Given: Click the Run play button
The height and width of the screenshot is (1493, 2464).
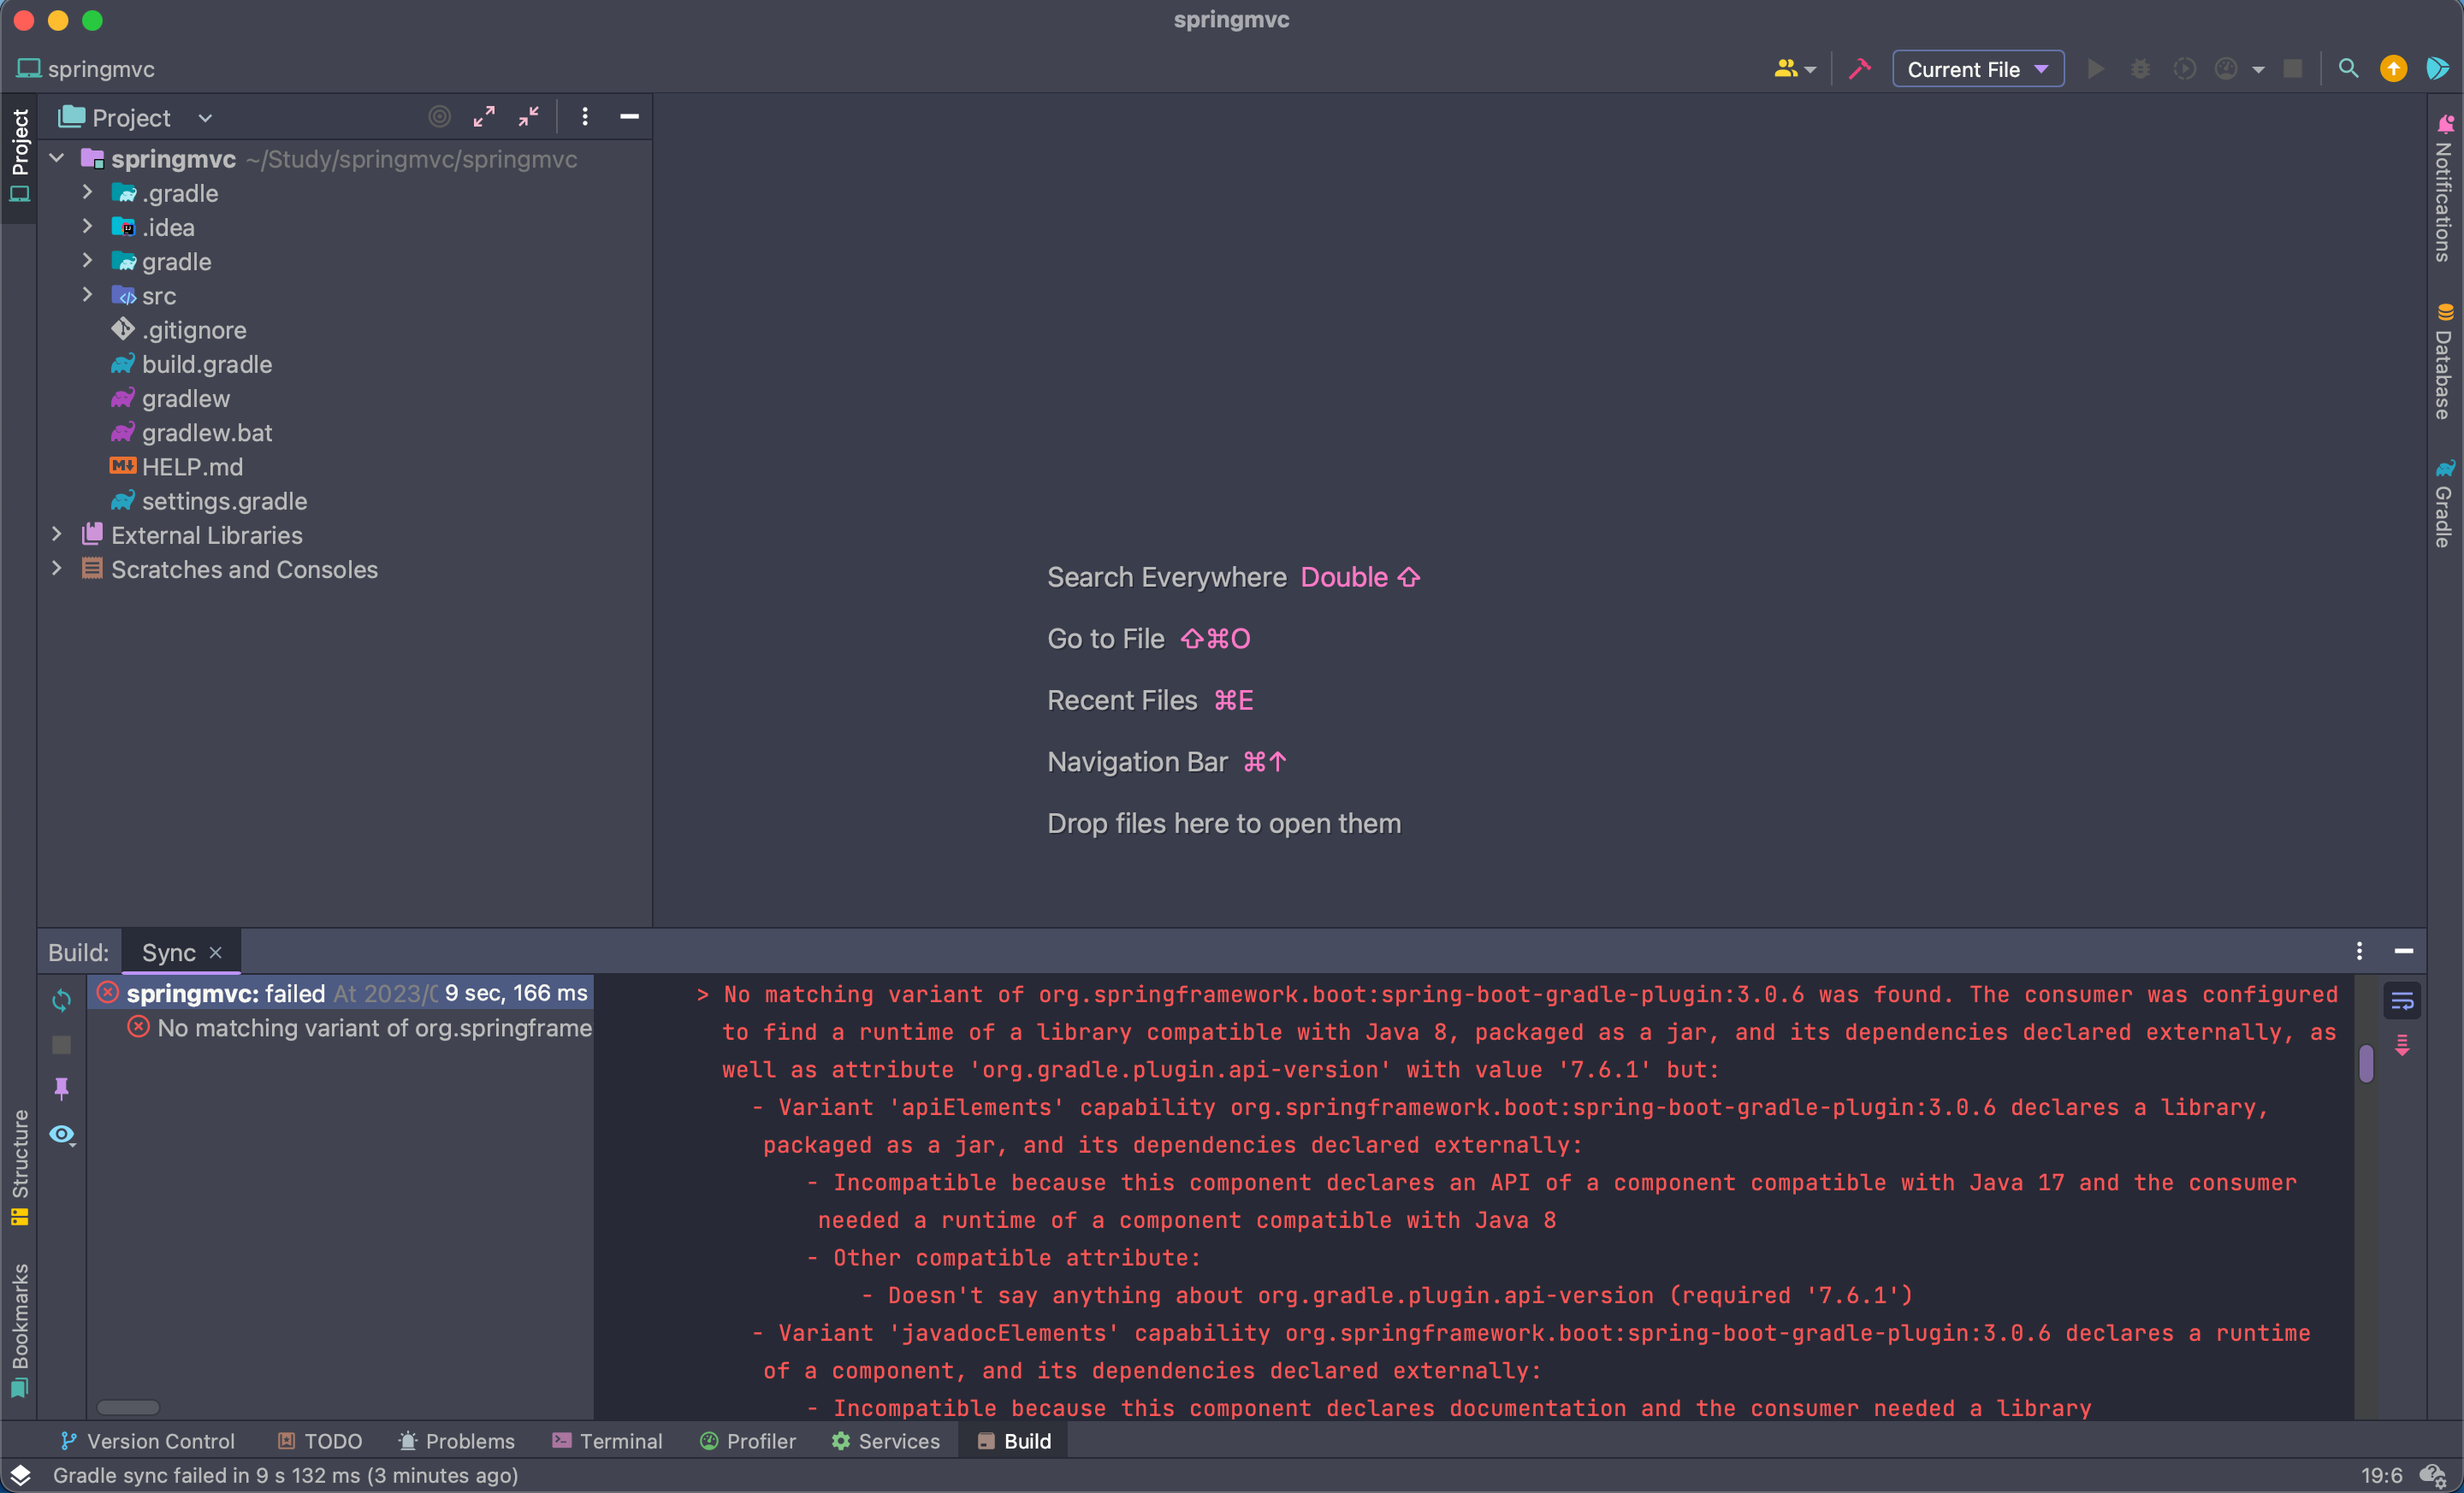Looking at the screenshot, I should 2096,69.
